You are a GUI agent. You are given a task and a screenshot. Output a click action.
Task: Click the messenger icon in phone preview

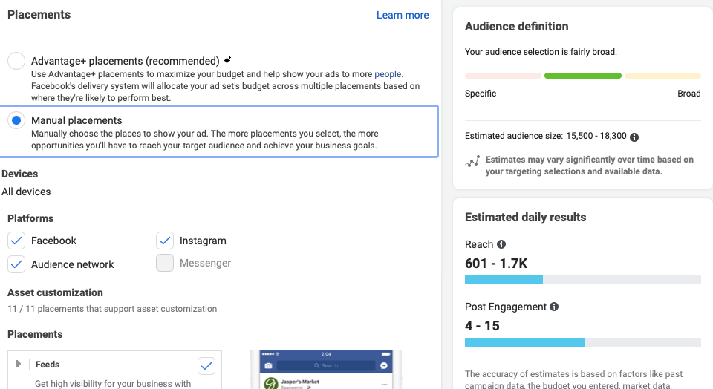(x=384, y=365)
